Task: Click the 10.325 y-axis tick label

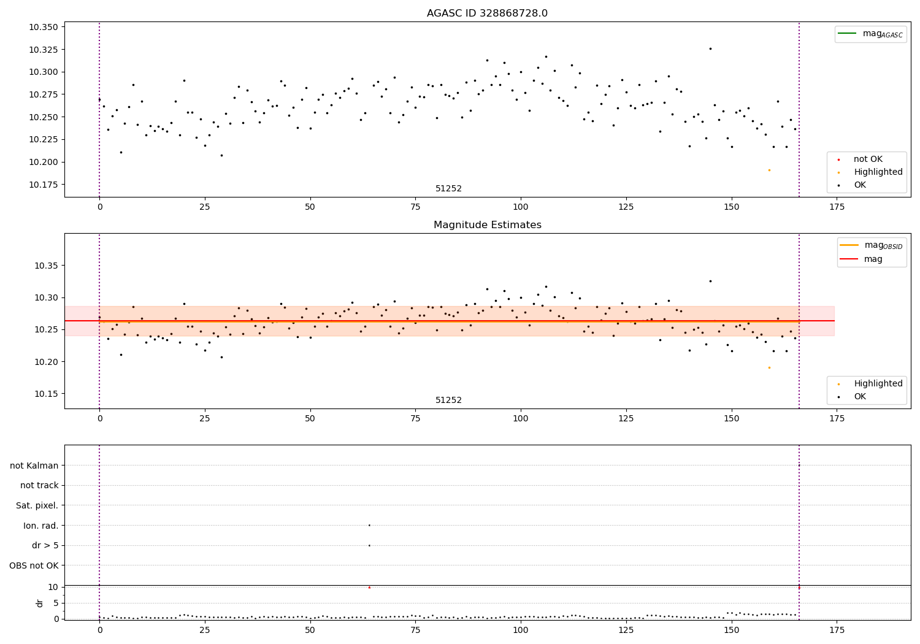Action: (44, 50)
